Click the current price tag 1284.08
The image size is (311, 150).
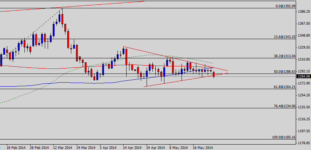[303, 76]
